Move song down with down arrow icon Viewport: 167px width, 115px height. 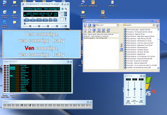[x=90, y=30]
